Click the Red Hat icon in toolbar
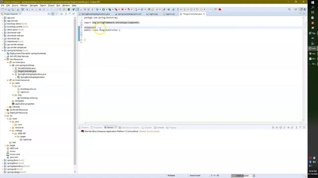The height and width of the screenshot is (178, 318). point(220,9)
